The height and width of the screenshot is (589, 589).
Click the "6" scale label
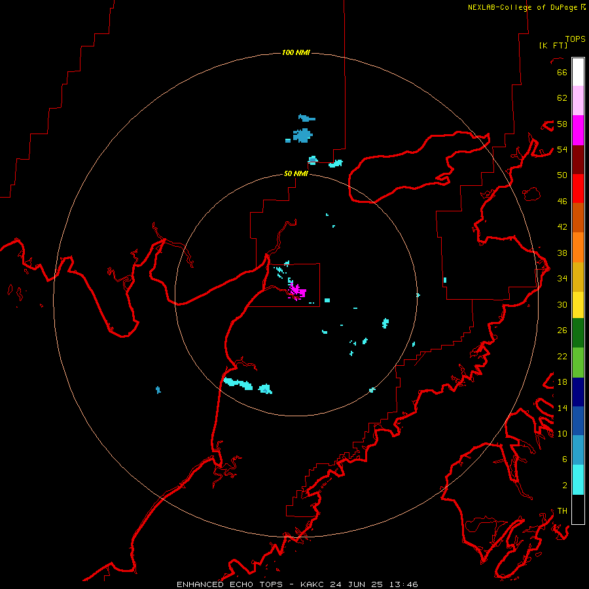click(x=565, y=459)
